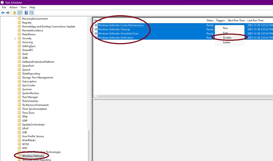Click the Windows Defender Cache Maintenance task icon
The image size is (273, 161).
[x=96, y=25]
